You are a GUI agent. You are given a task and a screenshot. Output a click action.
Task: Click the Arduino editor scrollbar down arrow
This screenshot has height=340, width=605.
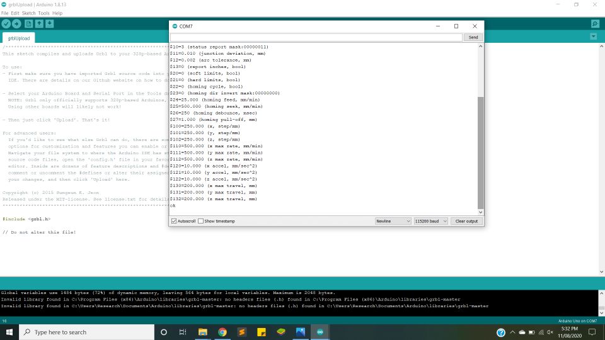[x=601, y=272]
